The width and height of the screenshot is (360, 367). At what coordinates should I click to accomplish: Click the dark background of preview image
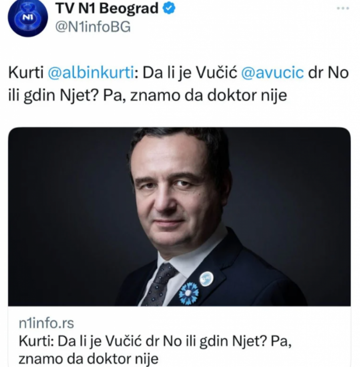(66, 210)
